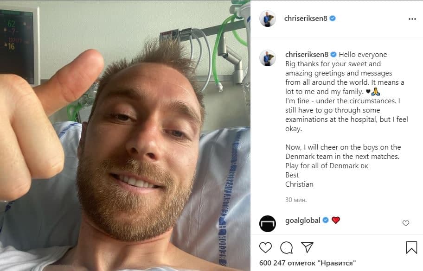Open chriseriksen8 avatar next to caption
This screenshot has width=423, height=271.
(267, 58)
